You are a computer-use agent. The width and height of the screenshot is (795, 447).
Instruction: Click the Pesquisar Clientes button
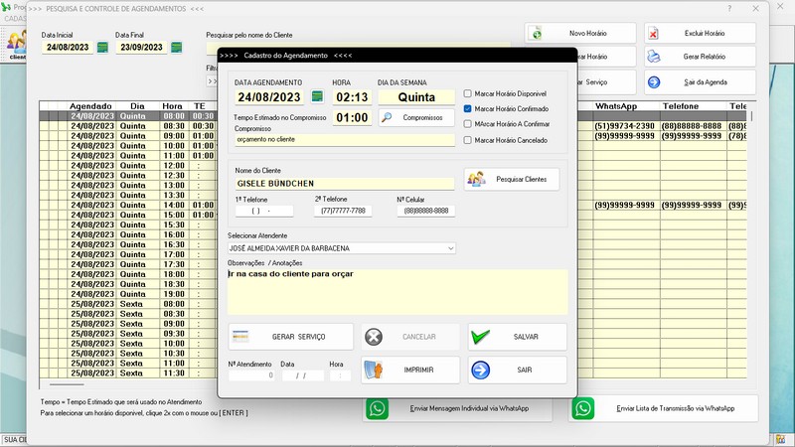pyautogui.click(x=512, y=179)
